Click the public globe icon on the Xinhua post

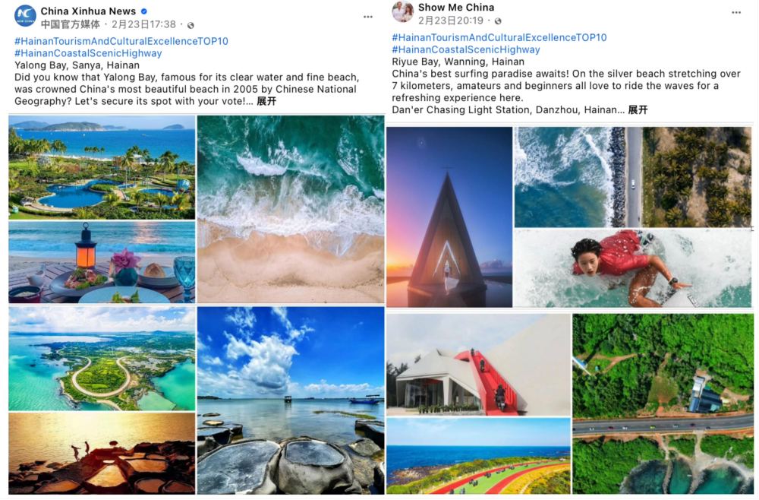[x=191, y=25]
